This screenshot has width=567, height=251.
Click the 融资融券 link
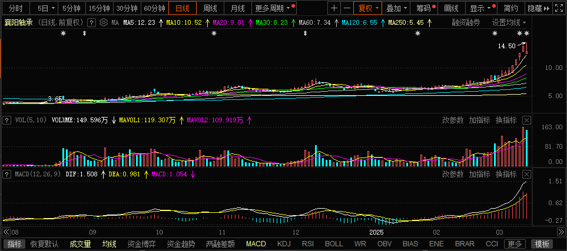point(466,22)
